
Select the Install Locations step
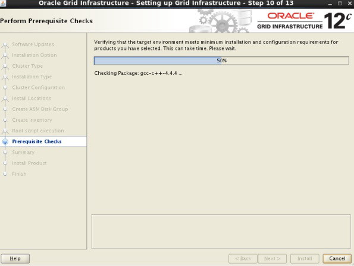[x=32, y=99]
